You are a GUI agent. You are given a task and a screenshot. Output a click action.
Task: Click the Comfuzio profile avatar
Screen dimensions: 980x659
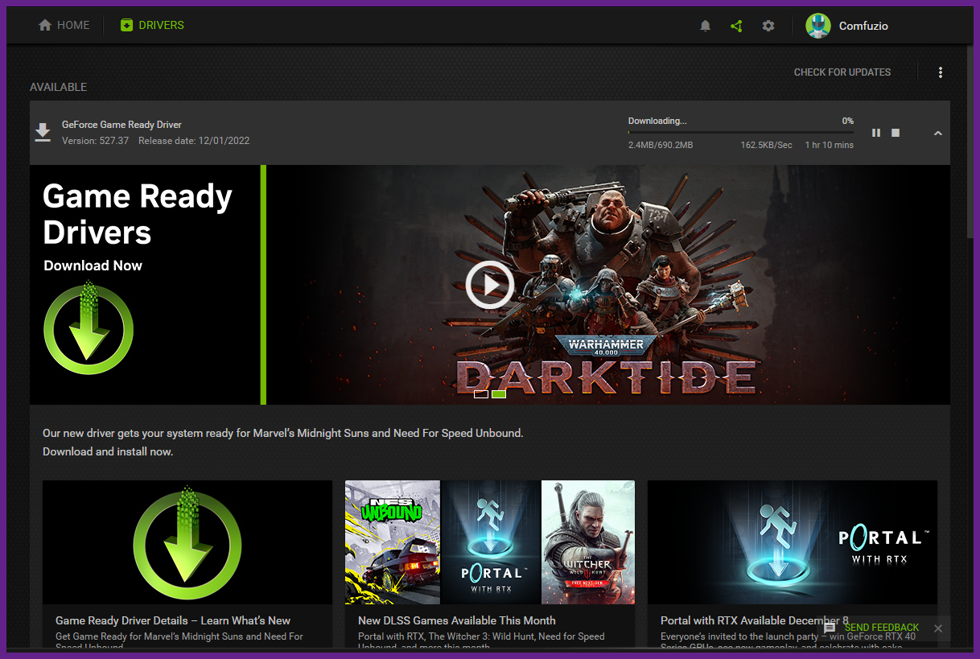[x=818, y=26]
